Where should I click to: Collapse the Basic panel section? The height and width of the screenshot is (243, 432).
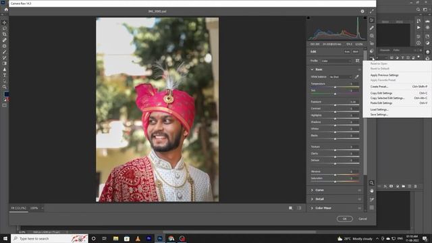(x=312, y=70)
